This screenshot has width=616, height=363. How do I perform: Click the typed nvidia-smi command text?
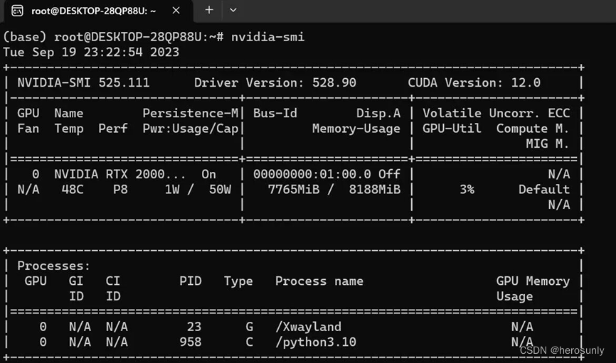tap(268, 36)
